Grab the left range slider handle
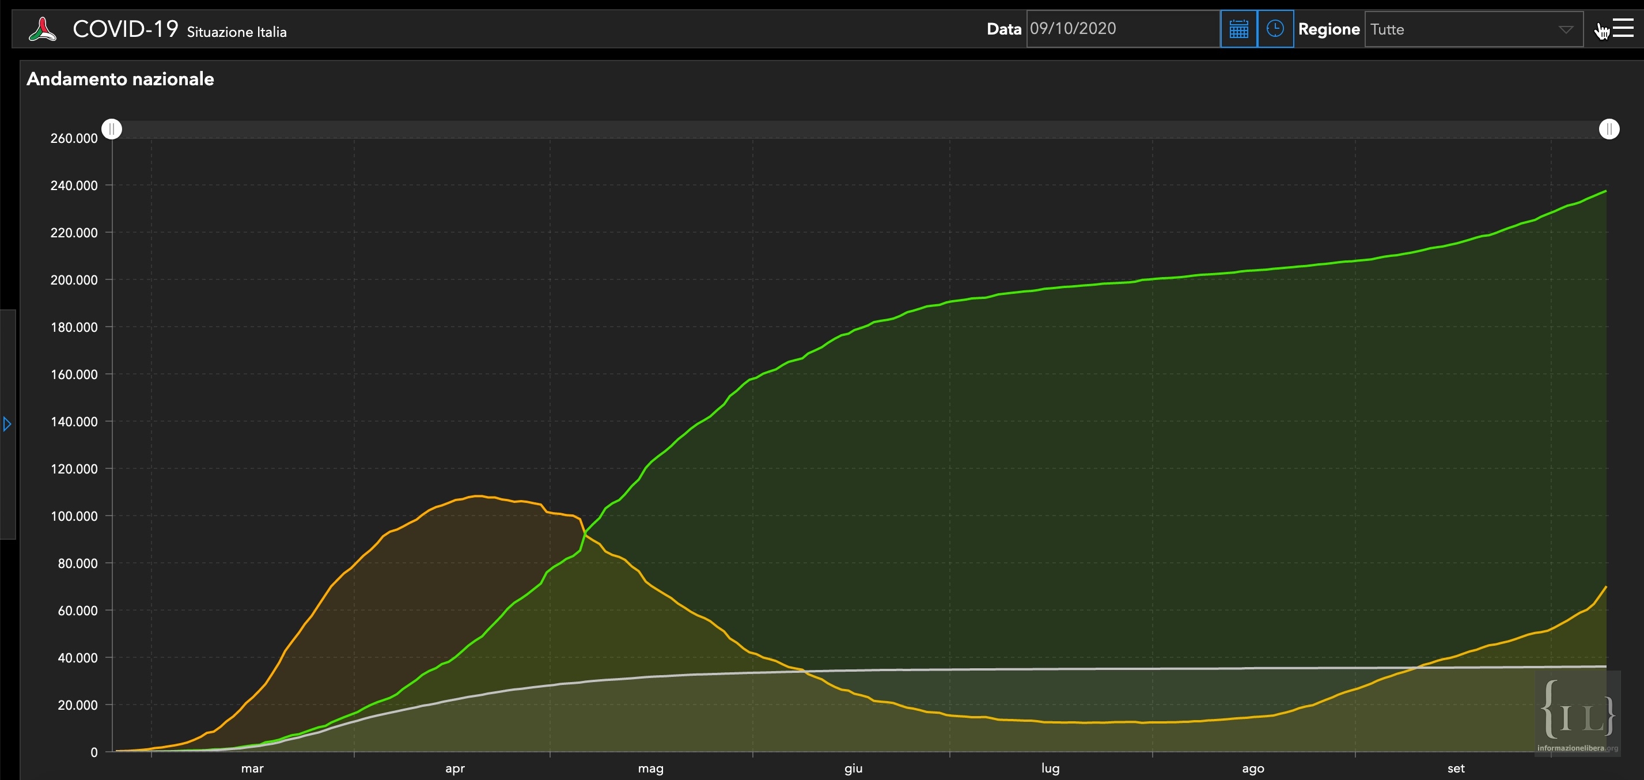The width and height of the screenshot is (1644, 780). (112, 129)
